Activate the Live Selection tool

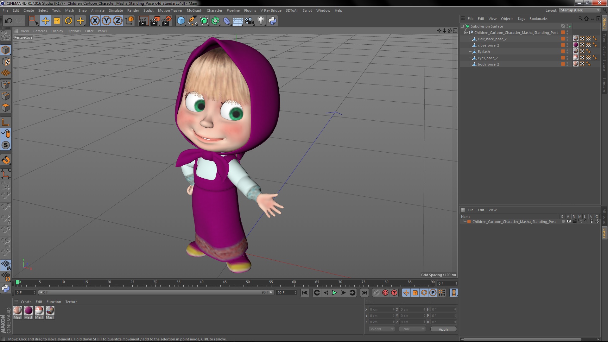coord(33,21)
